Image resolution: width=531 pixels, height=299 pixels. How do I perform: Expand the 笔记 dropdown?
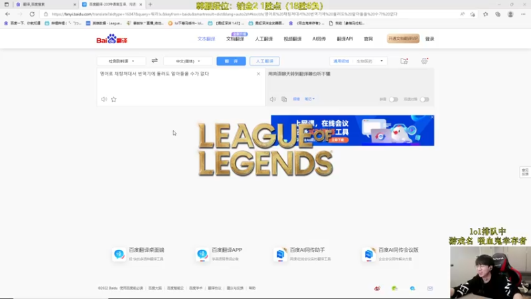pyautogui.click(x=309, y=99)
